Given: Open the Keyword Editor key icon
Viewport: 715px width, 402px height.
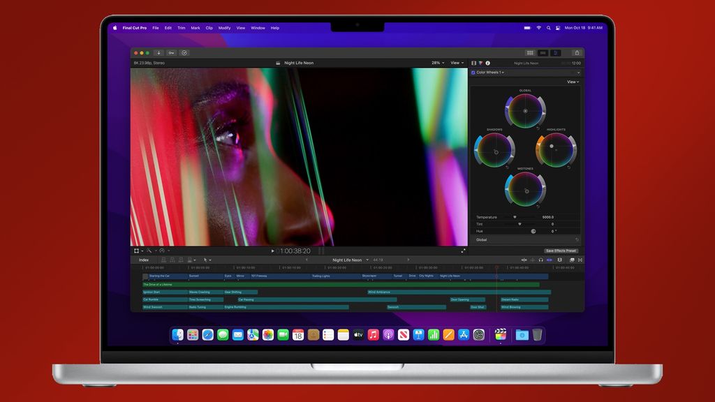Looking at the screenshot, I should click(171, 52).
